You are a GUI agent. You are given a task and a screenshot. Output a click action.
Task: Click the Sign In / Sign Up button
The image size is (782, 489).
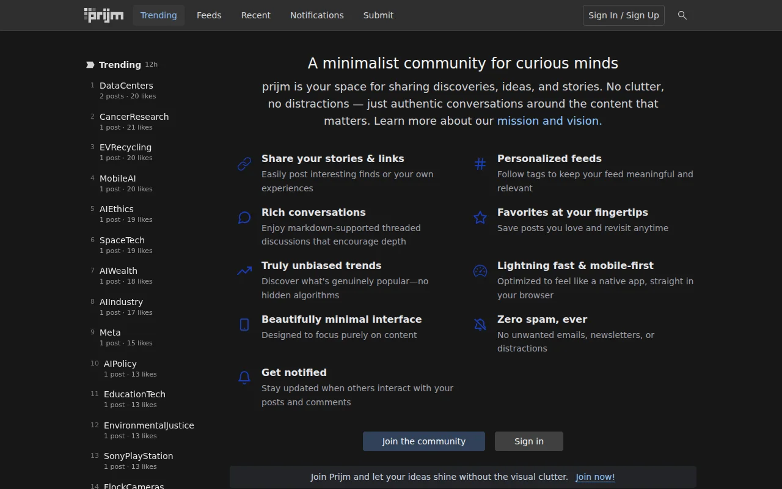pyautogui.click(x=624, y=15)
